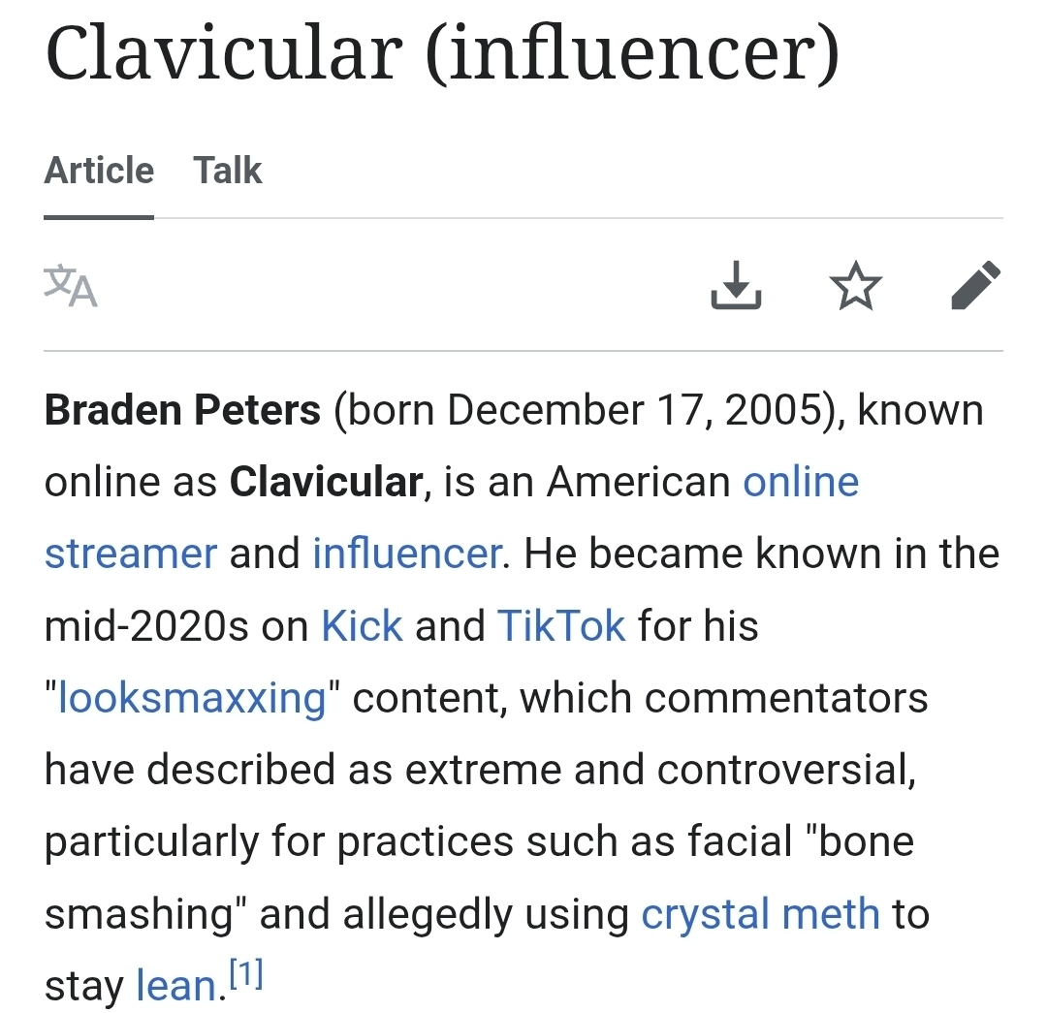This screenshot has width=1047, height=1013.
Task: Open the Kick link
Action: click(x=362, y=625)
